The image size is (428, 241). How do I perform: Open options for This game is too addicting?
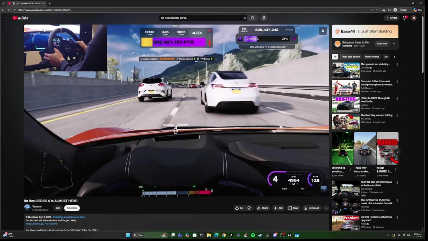tap(397, 65)
